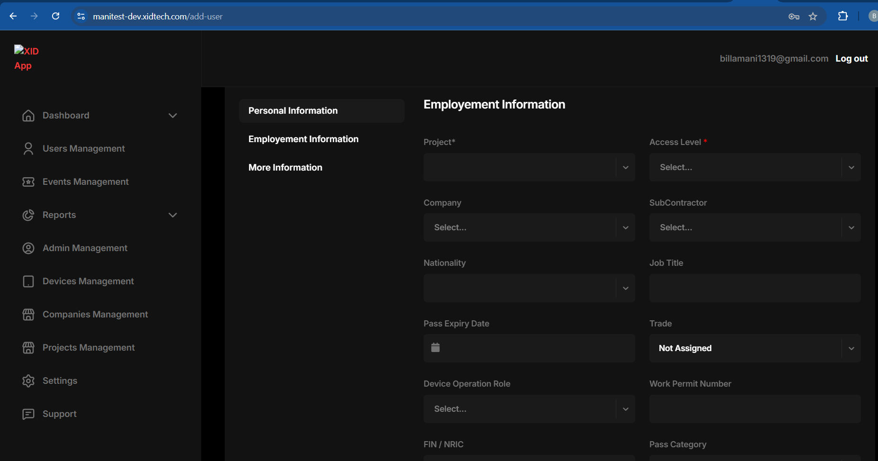This screenshot has height=461, width=878.
Task: Click the Pass Expiry Date calendar icon
Action: 435,347
